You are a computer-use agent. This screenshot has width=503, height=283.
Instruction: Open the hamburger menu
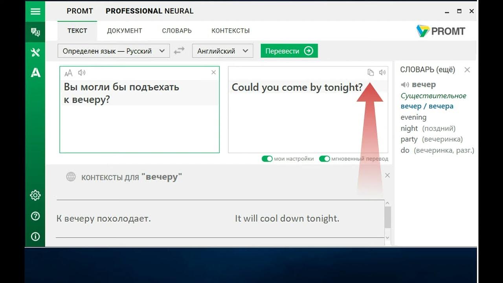[x=35, y=11]
